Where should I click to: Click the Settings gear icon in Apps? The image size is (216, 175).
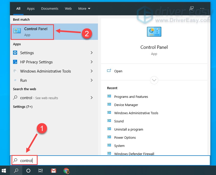pos(15,53)
